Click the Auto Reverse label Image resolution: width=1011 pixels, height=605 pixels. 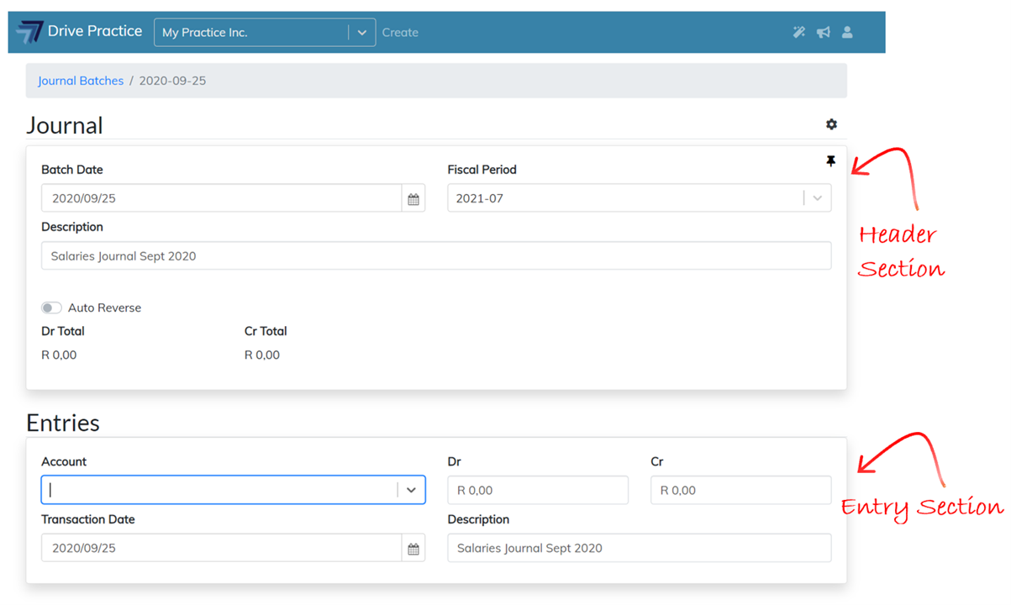click(x=104, y=308)
